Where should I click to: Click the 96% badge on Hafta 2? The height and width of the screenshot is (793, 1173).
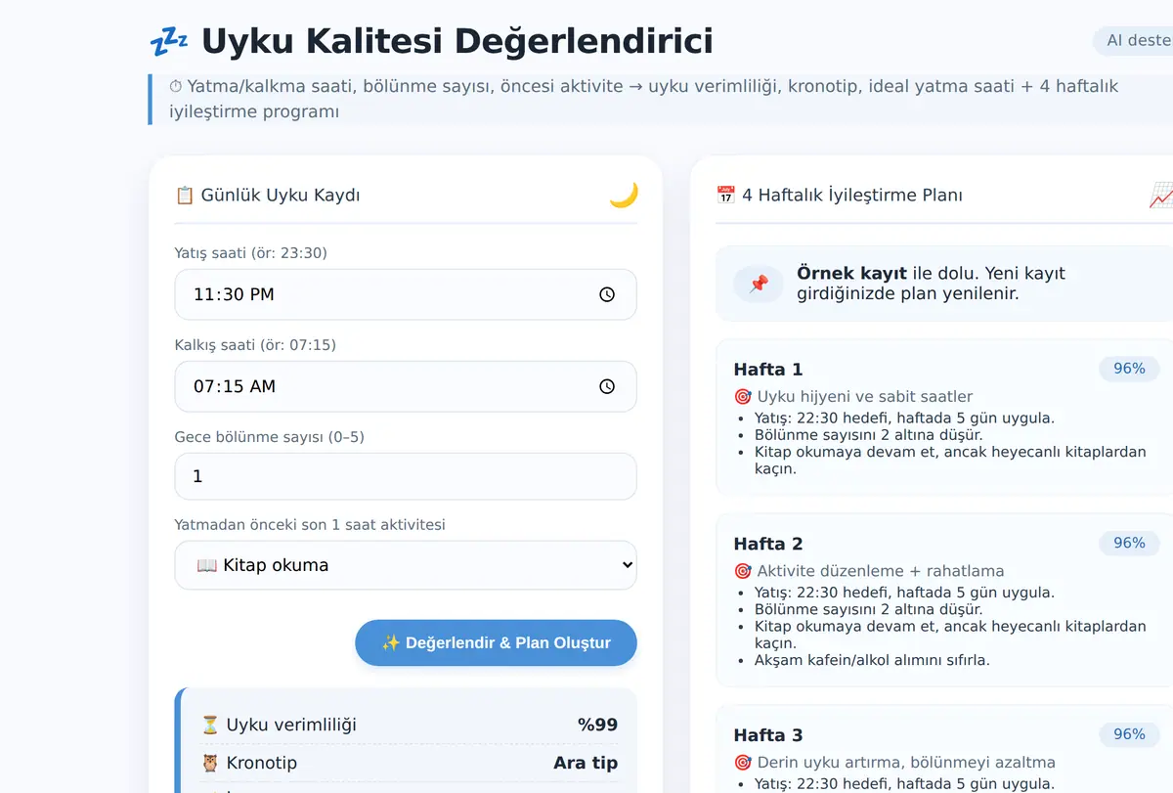(1129, 543)
